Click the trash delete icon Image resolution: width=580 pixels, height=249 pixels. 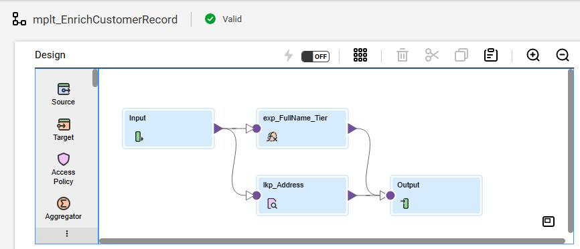pyautogui.click(x=403, y=56)
